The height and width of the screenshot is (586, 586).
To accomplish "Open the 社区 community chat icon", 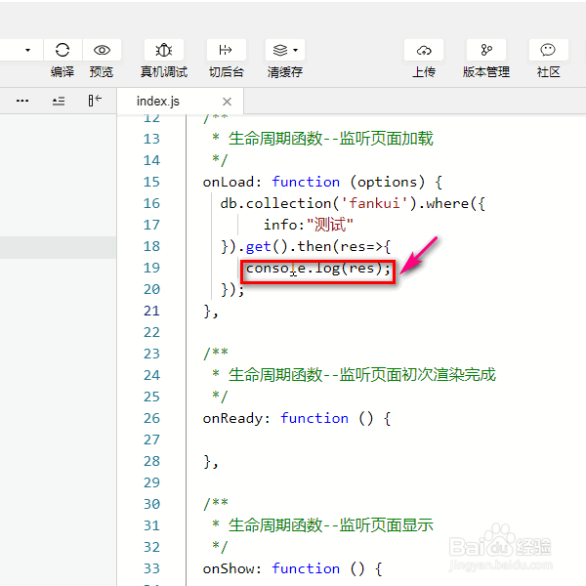I will point(548,50).
